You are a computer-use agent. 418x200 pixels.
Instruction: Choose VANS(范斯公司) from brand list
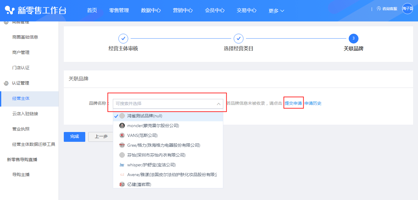(168, 135)
